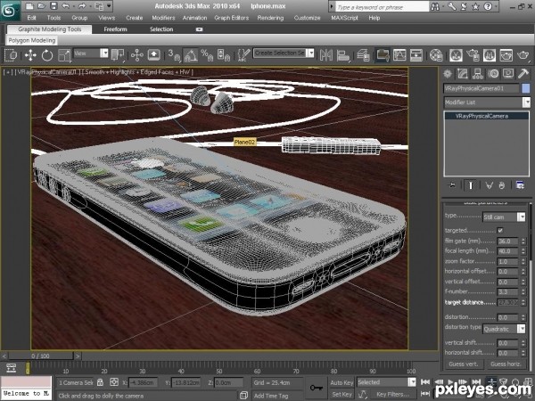Open the Reference Coordinate System View dropdown
This screenshot has height=401, width=535.
click(x=91, y=53)
